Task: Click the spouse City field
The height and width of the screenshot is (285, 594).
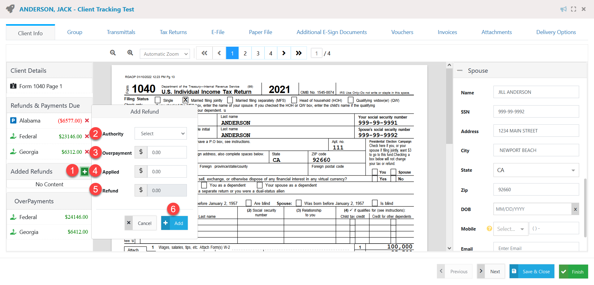Action: [536, 150]
